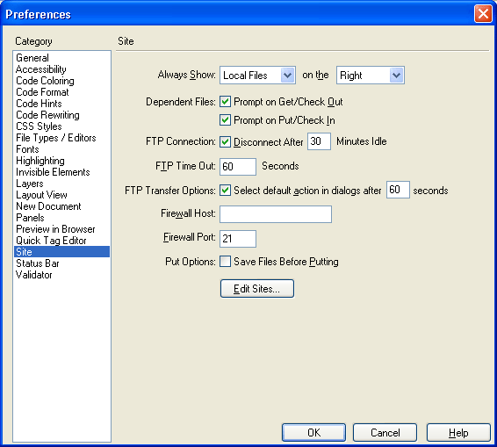
Task: Close the Preferences dialog
Action: [x=483, y=14]
